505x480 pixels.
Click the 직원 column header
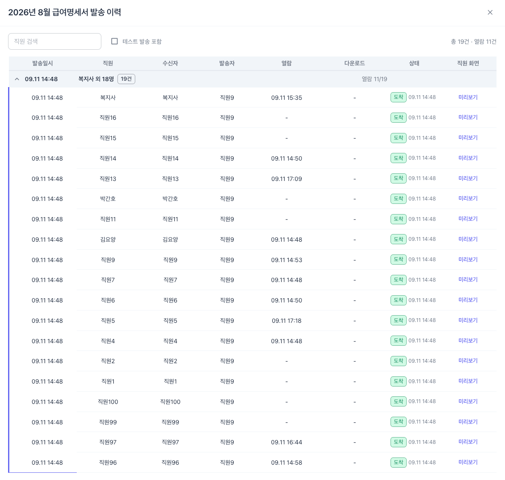pos(108,63)
